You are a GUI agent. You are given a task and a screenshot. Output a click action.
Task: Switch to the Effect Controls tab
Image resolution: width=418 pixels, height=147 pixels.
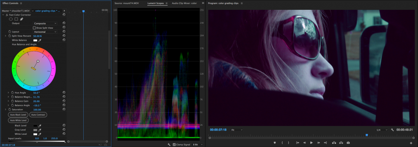(10, 3)
